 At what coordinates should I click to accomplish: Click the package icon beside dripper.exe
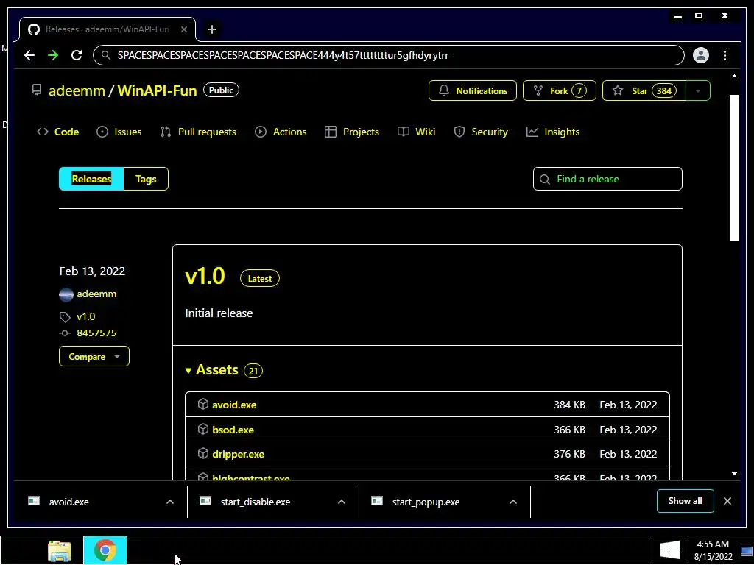pos(203,453)
